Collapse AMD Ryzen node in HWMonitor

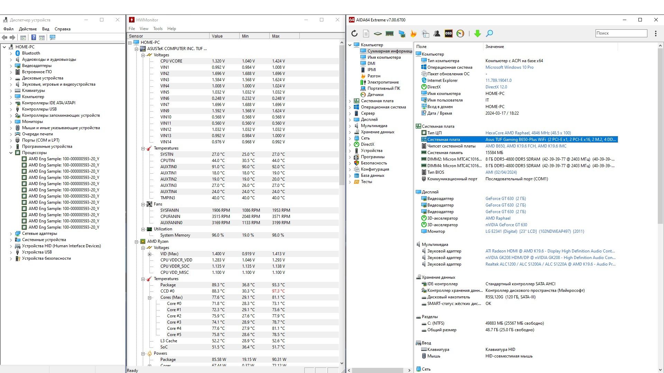(136, 241)
